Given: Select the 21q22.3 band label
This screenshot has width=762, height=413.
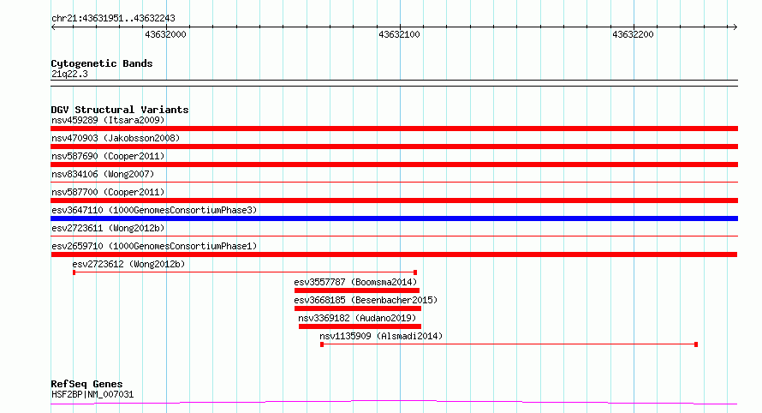Looking at the screenshot, I should click(69, 74).
